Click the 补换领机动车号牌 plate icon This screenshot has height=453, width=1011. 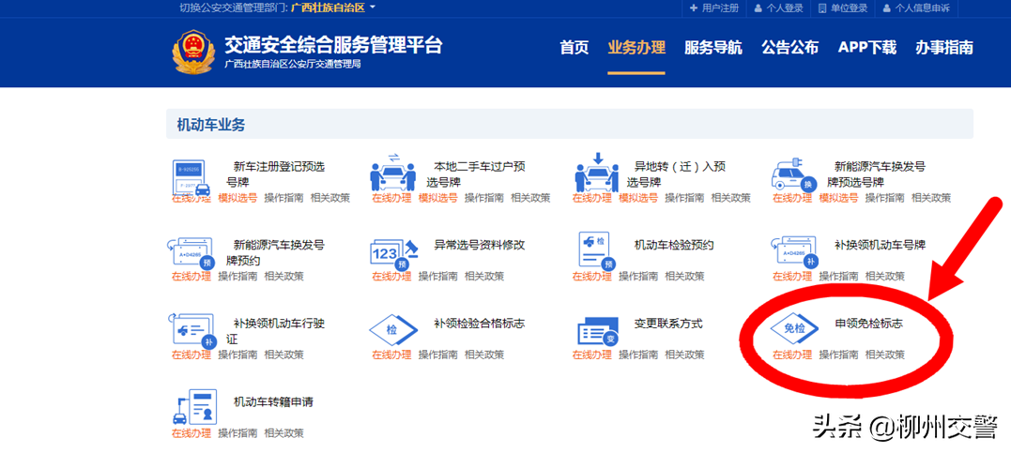(x=795, y=253)
